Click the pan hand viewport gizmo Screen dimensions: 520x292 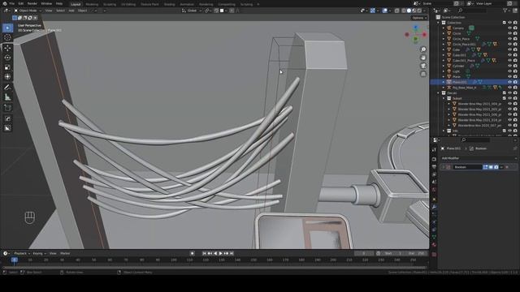(x=423, y=58)
